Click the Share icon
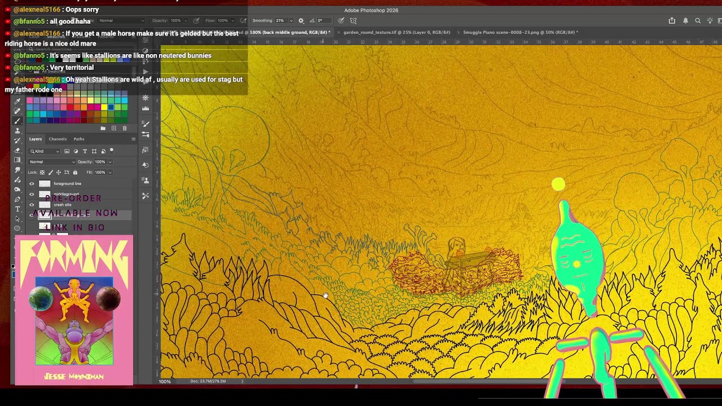The image size is (722, 406). [x=672, y=20]
